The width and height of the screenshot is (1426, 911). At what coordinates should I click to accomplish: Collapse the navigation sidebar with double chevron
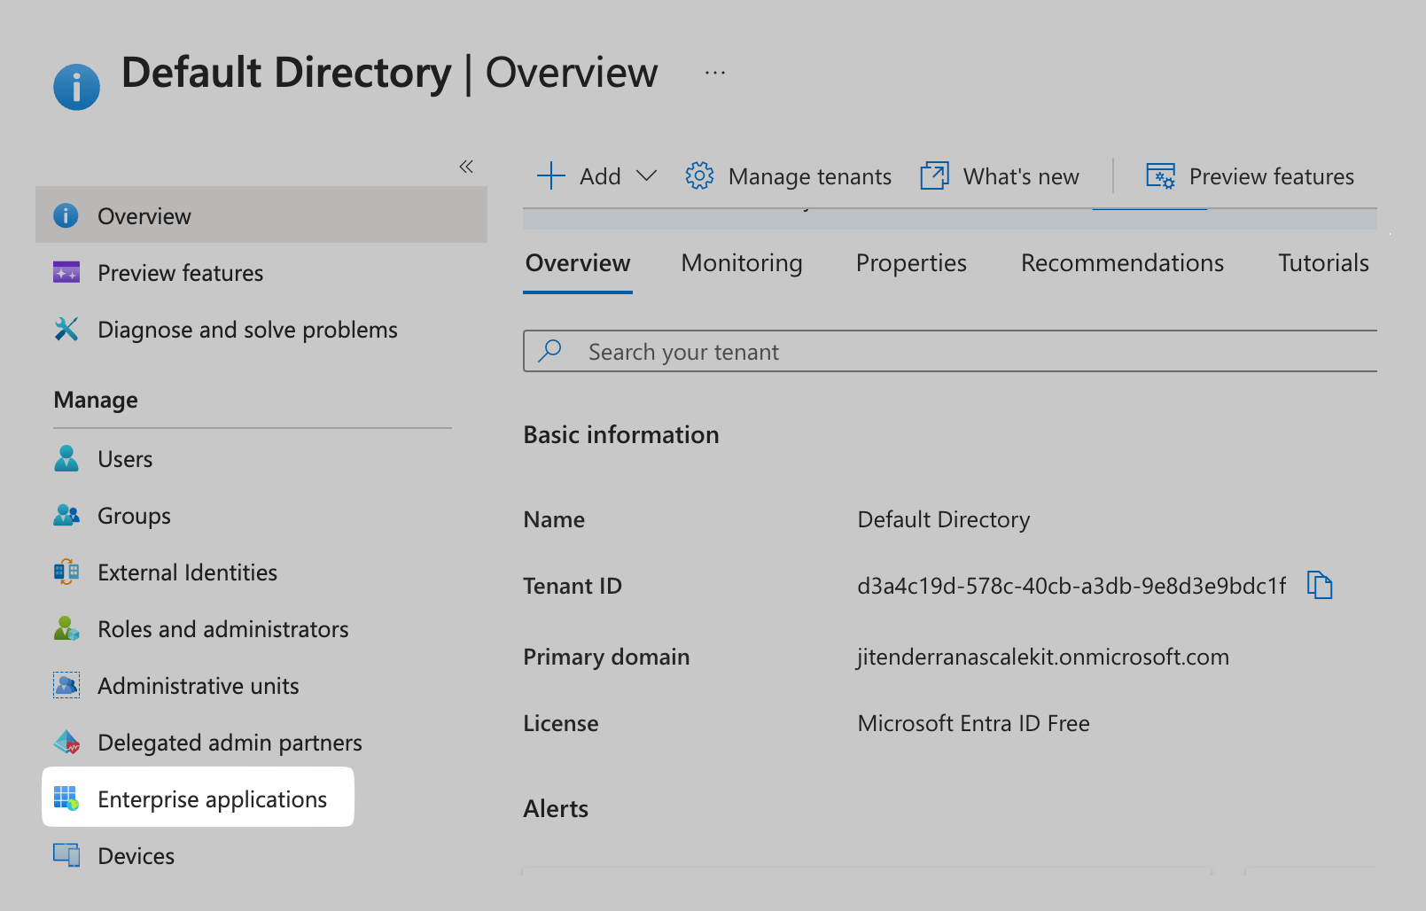tap(466, 167)
